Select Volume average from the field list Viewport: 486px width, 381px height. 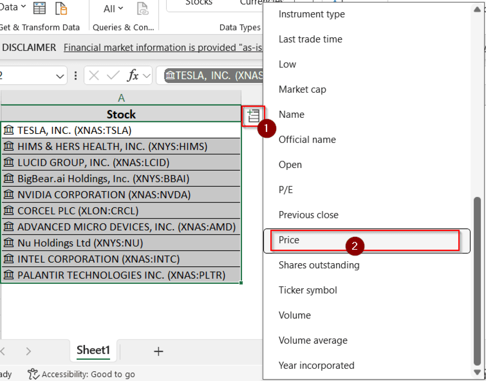[x=313, y=340]
